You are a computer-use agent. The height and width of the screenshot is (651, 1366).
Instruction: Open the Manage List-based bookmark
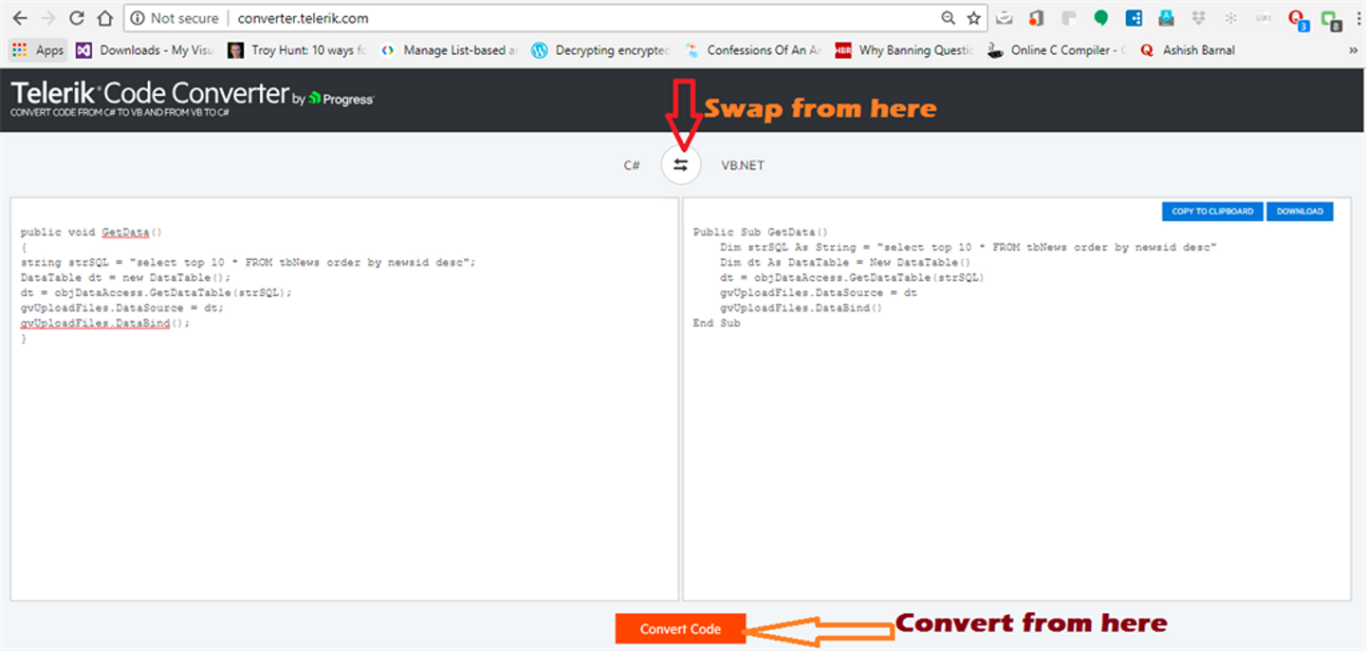pos(448,50)
